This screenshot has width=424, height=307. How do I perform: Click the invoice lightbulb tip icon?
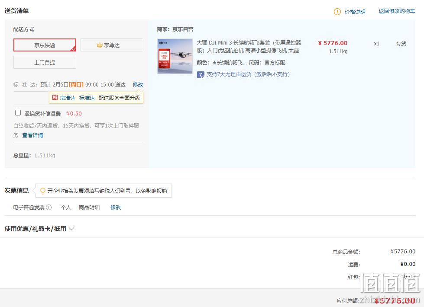(42, 191)
